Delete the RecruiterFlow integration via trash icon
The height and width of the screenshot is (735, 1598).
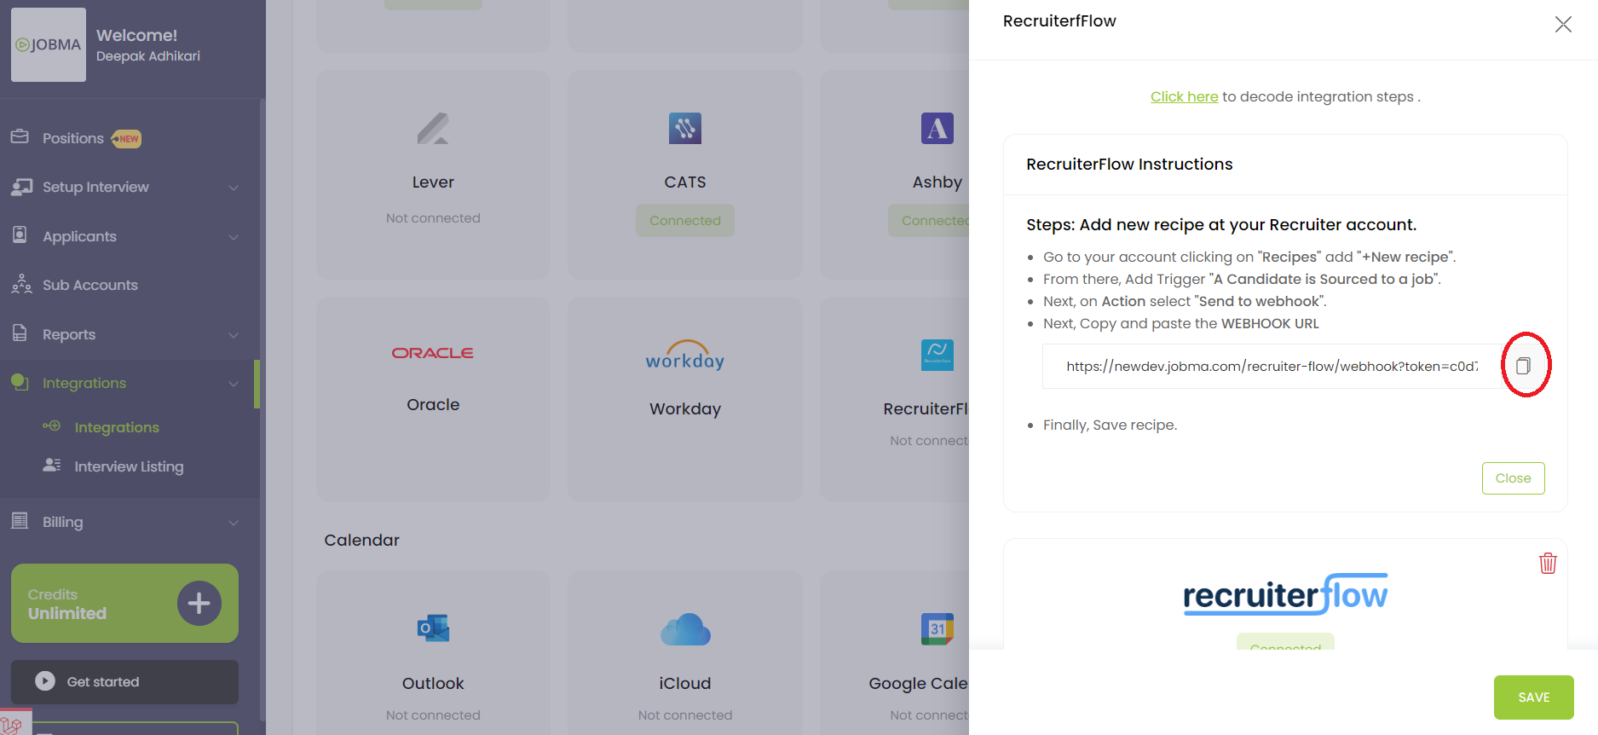point(1548,563)
